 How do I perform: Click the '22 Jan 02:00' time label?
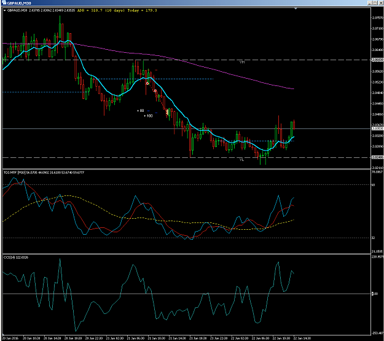point(240,339)
